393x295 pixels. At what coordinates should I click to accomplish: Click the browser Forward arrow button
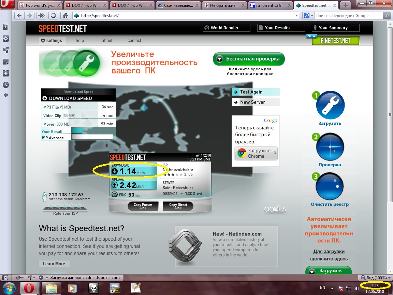click(x=29, y=16)
